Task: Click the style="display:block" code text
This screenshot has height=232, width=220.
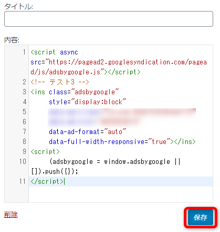Action: [x=87, y=102]
